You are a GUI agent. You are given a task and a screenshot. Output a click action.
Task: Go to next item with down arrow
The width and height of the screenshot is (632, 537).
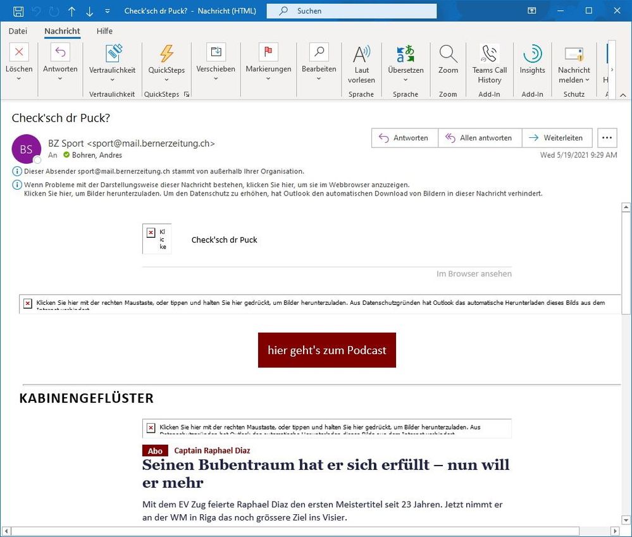pos(89,11)
